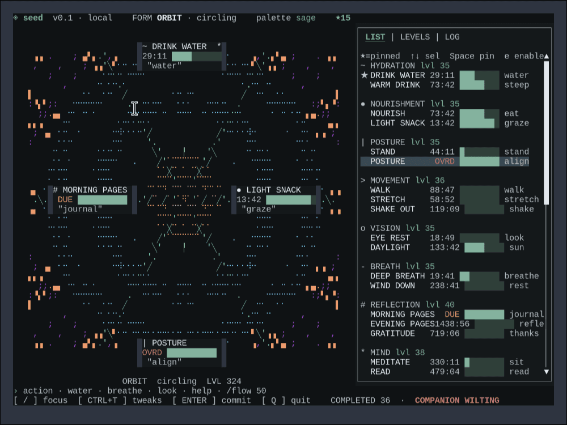Click the dot icon on LIGHT SNACK card

pos(239,190)
